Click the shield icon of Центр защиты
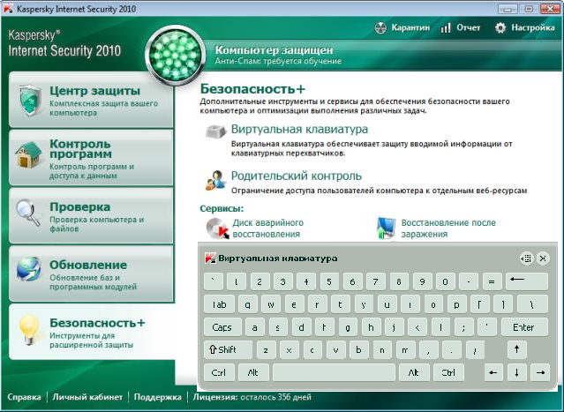The height and width of the screenshot is (412, 564). (x=29, y=101)
